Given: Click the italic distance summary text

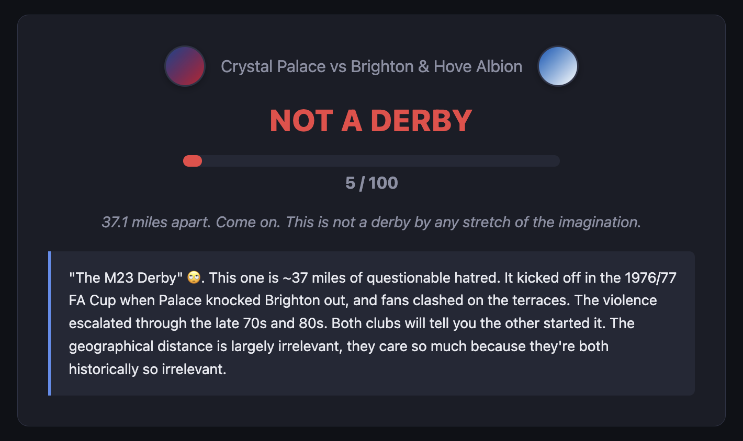Looking at the screenshot, I should point(371,222).
